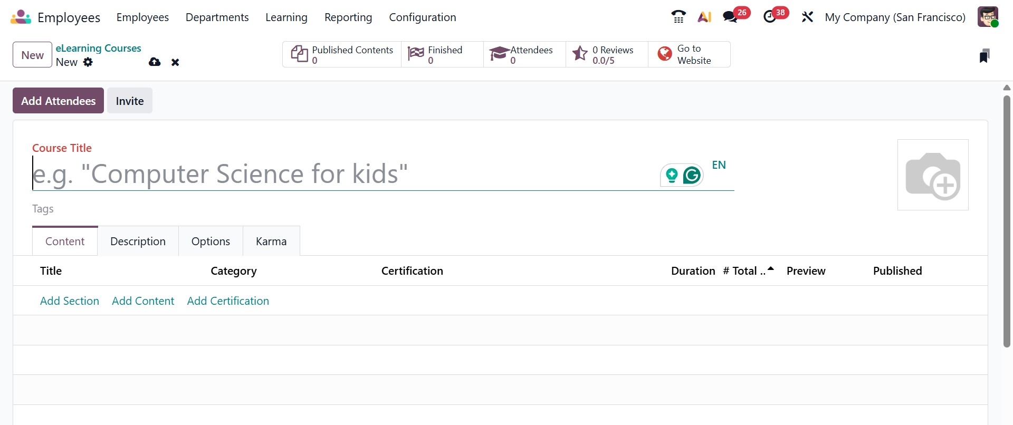The height and width of the screenshot is (425, 1013).
Task: Click the Add Attendees button
Action: pyautogui.click(x=58, y=101)
